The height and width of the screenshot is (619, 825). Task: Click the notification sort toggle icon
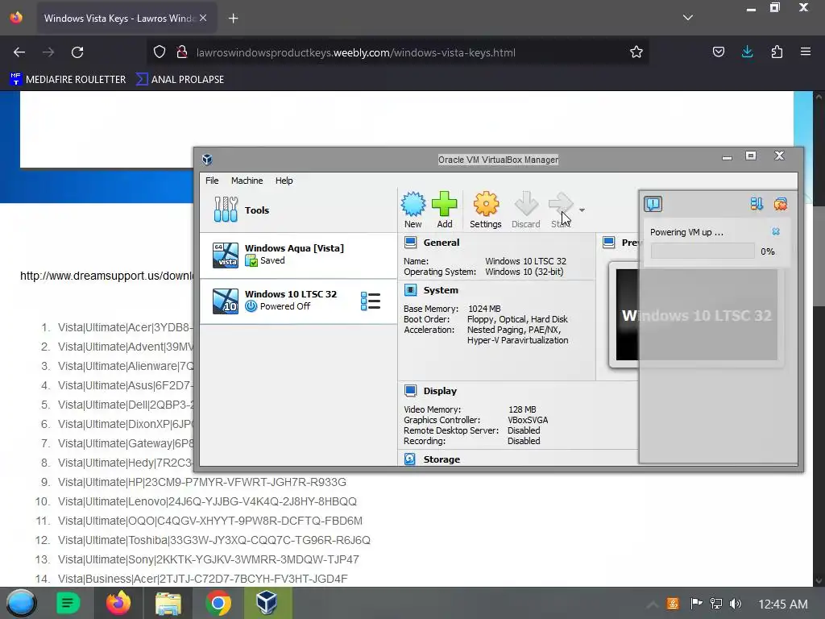coord(757,204)
